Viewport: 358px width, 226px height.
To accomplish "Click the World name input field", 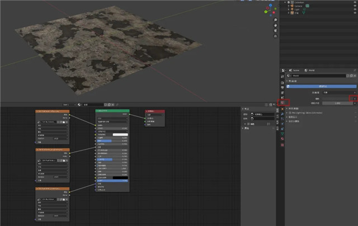I will 319,76.
